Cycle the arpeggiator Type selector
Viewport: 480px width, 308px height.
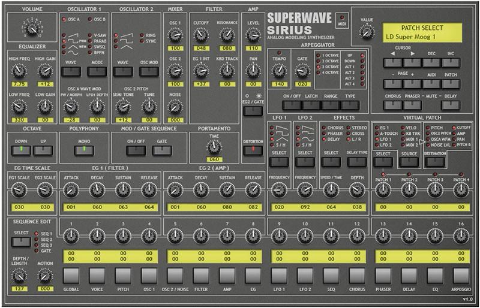pos(350,105)
